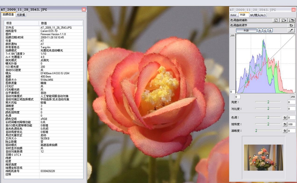Switch to the RAW tab
This screenshot has width=297, height=183.
pyautogui.click(x=233, y=15)
